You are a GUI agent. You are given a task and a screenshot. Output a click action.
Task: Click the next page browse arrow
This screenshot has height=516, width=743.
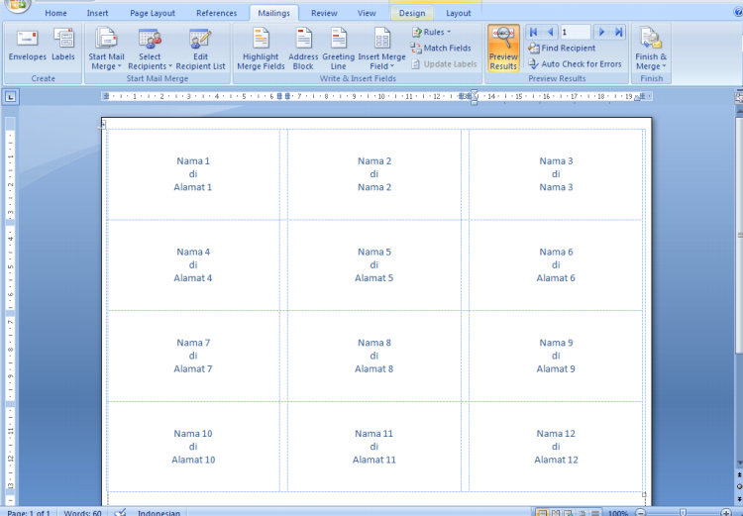pyautogui.click(x=739, y=499)
